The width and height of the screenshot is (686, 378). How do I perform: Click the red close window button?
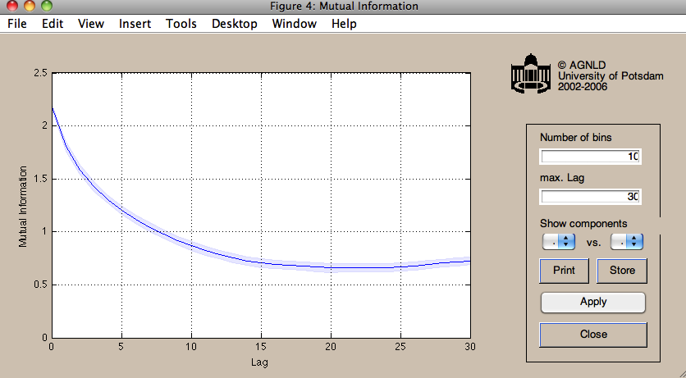click(11, 6)
